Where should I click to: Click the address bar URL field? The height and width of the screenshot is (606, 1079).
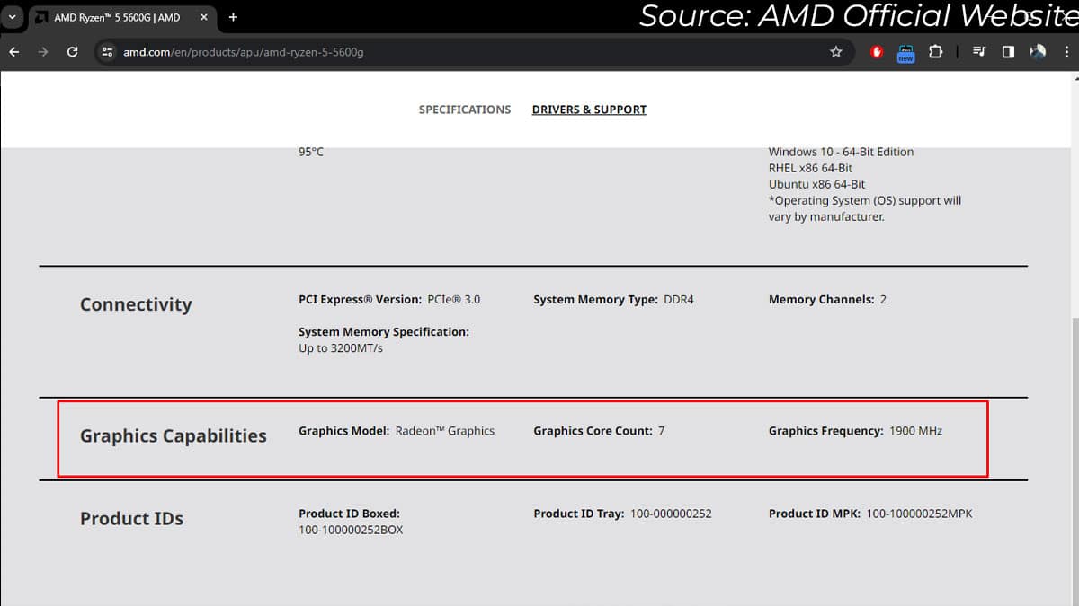(x=450, y=52)
